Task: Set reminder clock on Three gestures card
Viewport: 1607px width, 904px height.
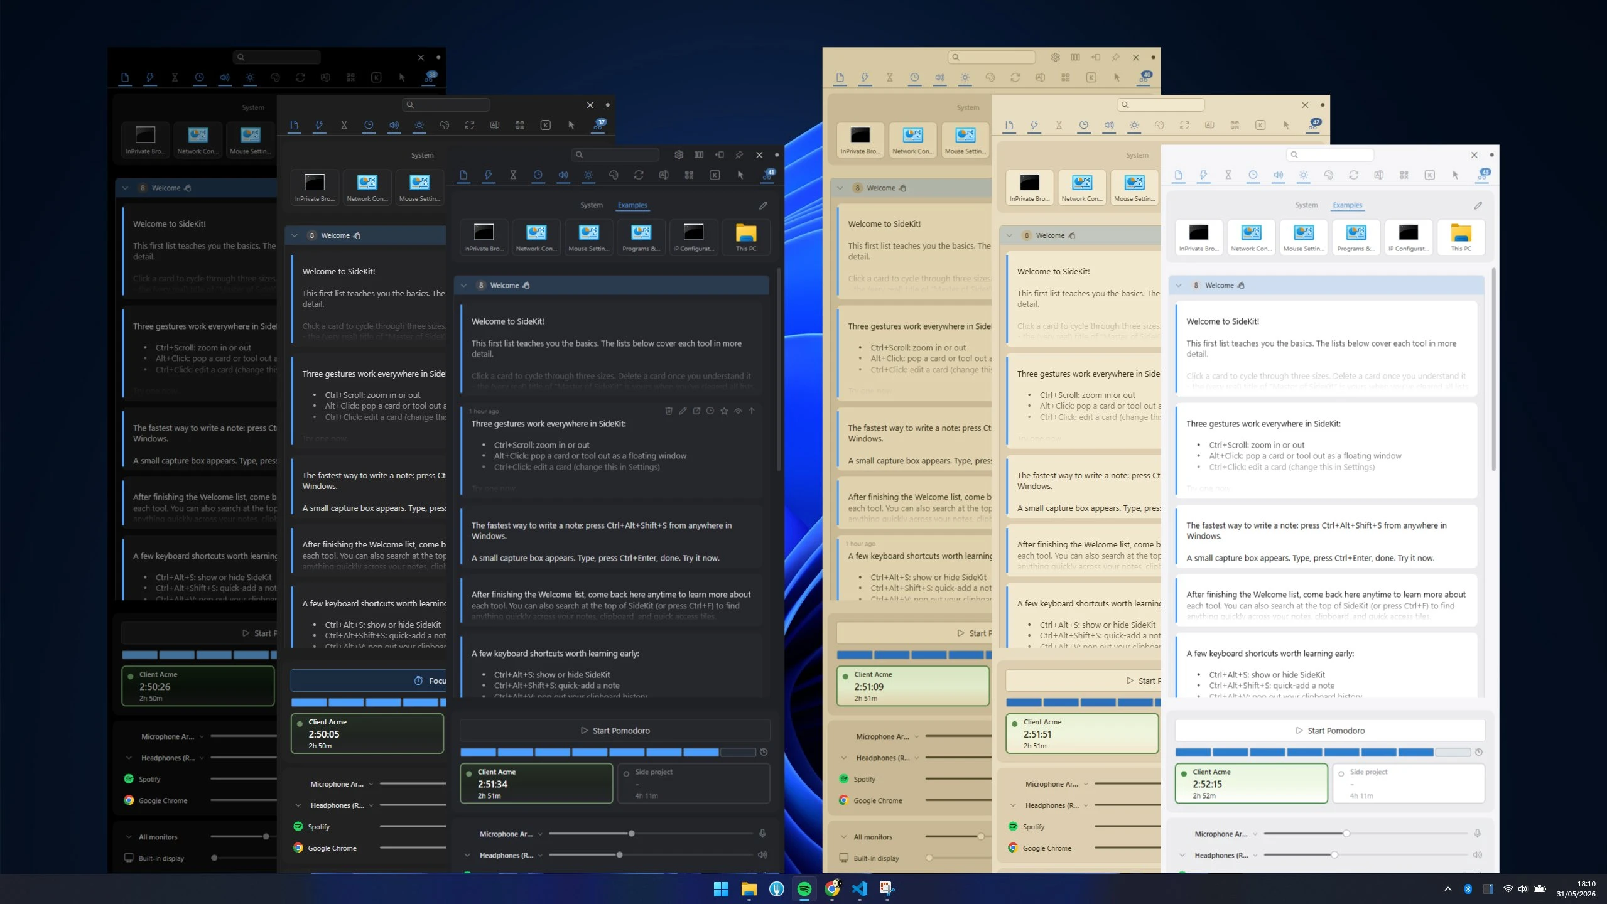Action: pyautogui.click(x=710, y=411)
